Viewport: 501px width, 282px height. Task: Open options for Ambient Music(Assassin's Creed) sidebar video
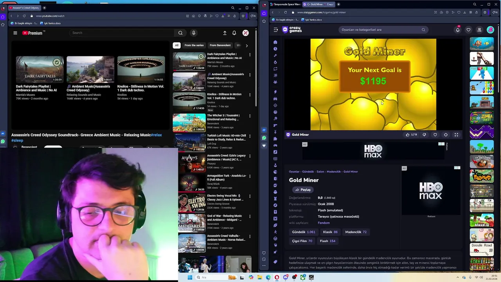pyautogui.click(x=250, y=74)
